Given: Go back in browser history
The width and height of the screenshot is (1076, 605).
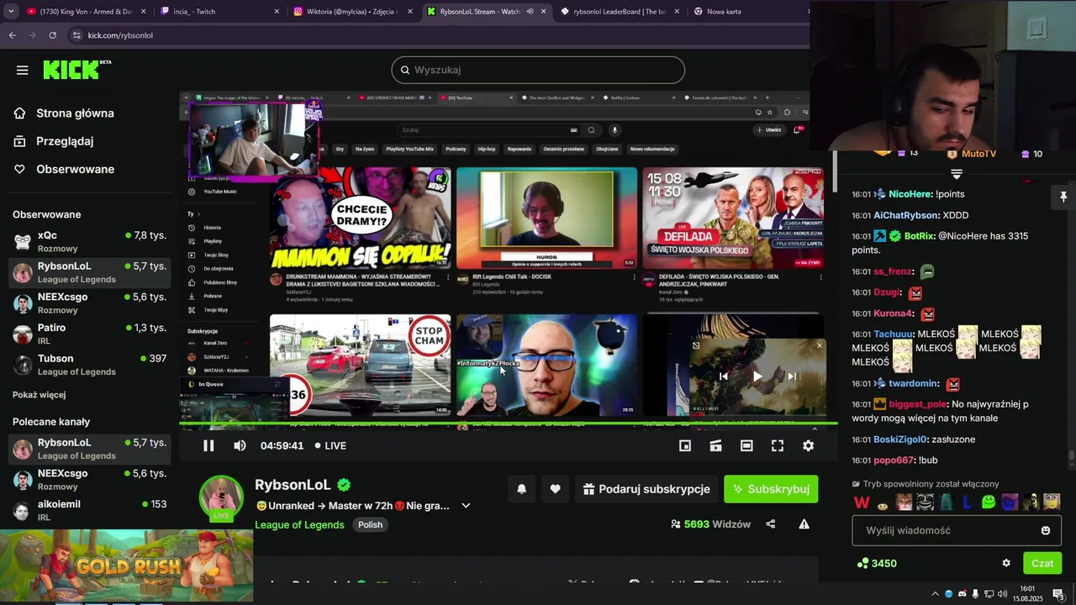Looking at the screenshot, I should 12,35.
